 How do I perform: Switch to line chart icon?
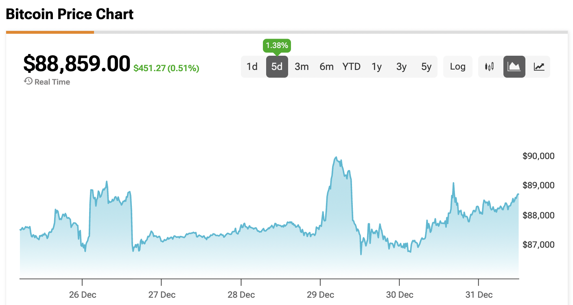pos(539,67)
